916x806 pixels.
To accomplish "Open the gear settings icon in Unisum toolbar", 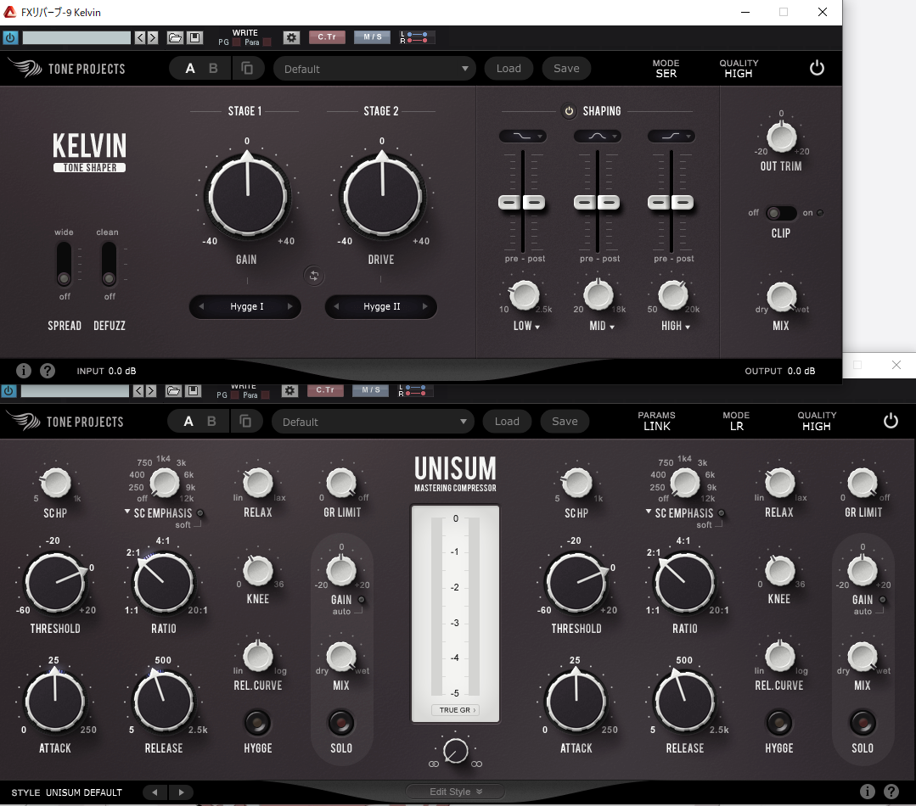I will (x=289, y=391).
